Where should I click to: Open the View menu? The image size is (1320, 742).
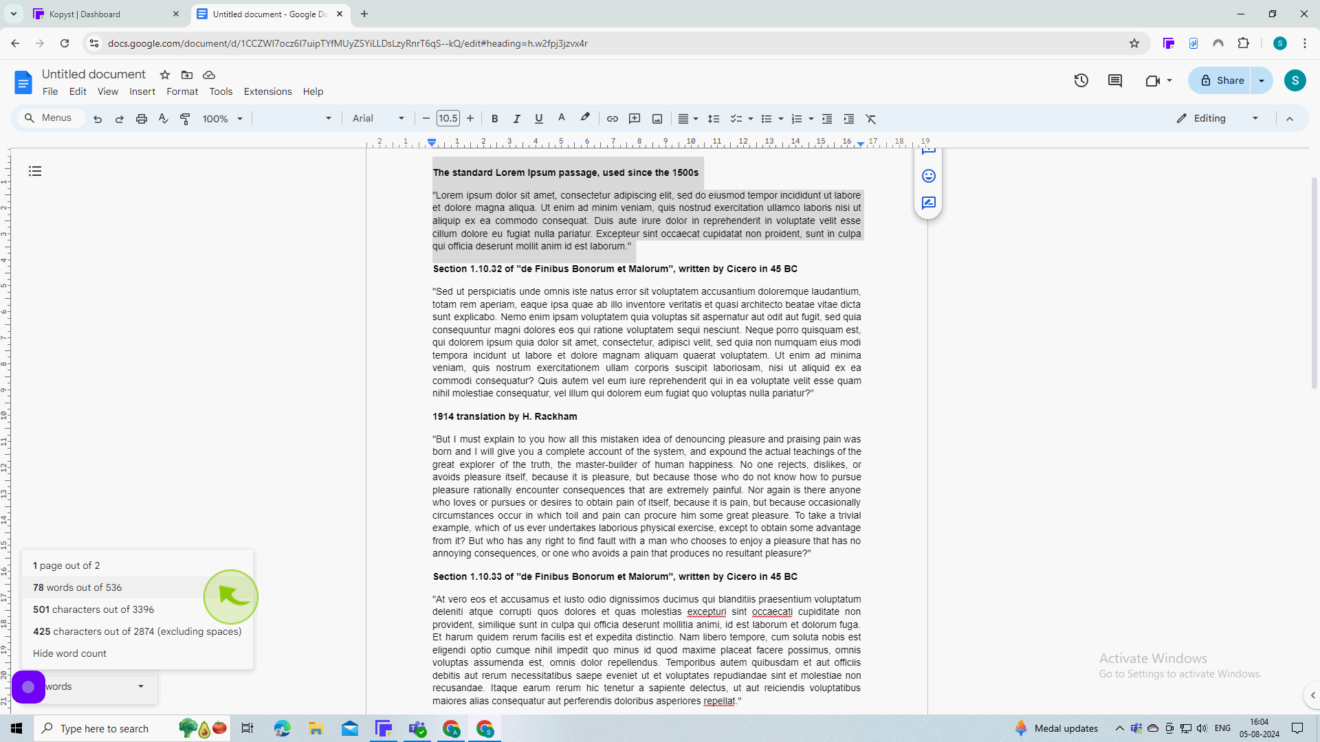coord(108,91)
